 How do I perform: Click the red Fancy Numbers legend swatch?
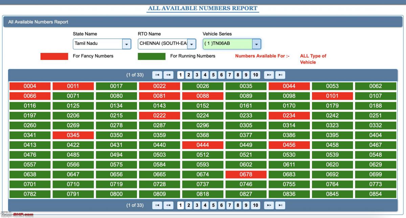pyautogui.click(x=54, y=56)
